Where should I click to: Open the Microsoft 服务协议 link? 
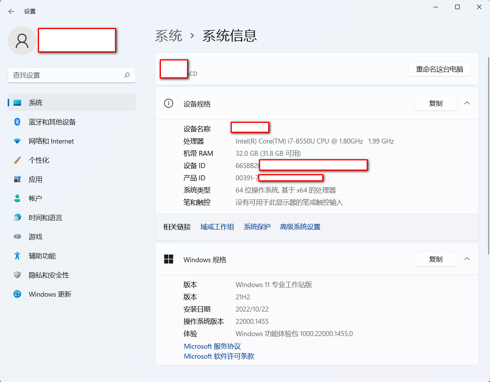pos(212,346)
